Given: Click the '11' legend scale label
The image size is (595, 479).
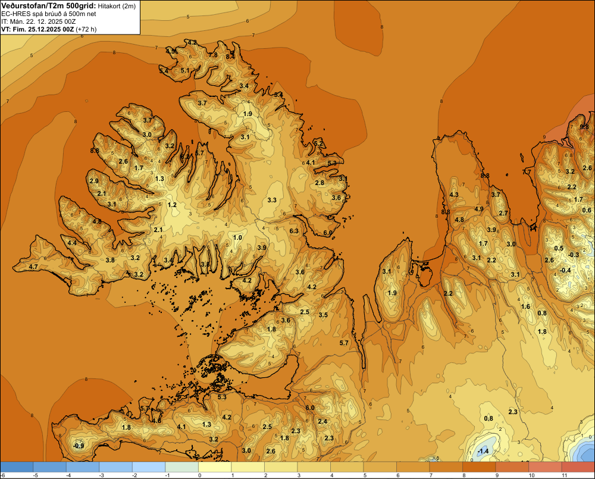Looking at the screenshot, I should coord(564,475).
